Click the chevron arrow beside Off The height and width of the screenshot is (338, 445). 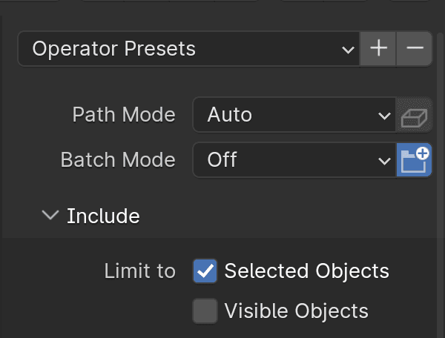(384, 161)
